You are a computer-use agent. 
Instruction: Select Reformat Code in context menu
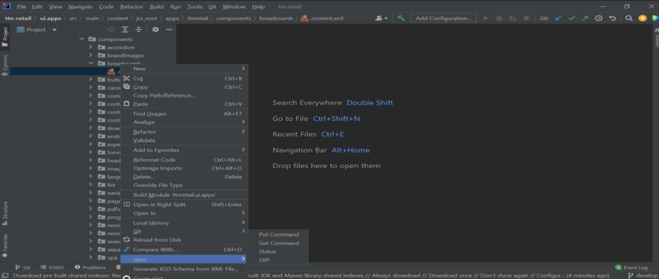[x=184, y=160]
